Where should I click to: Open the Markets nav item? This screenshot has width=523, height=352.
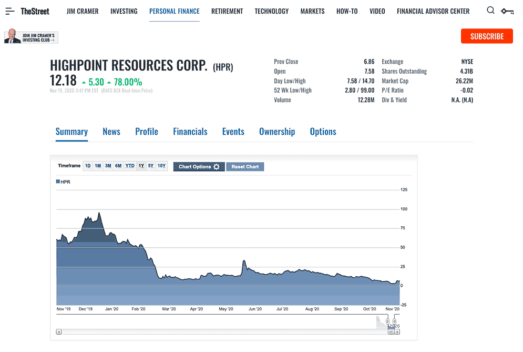point(312,12)
